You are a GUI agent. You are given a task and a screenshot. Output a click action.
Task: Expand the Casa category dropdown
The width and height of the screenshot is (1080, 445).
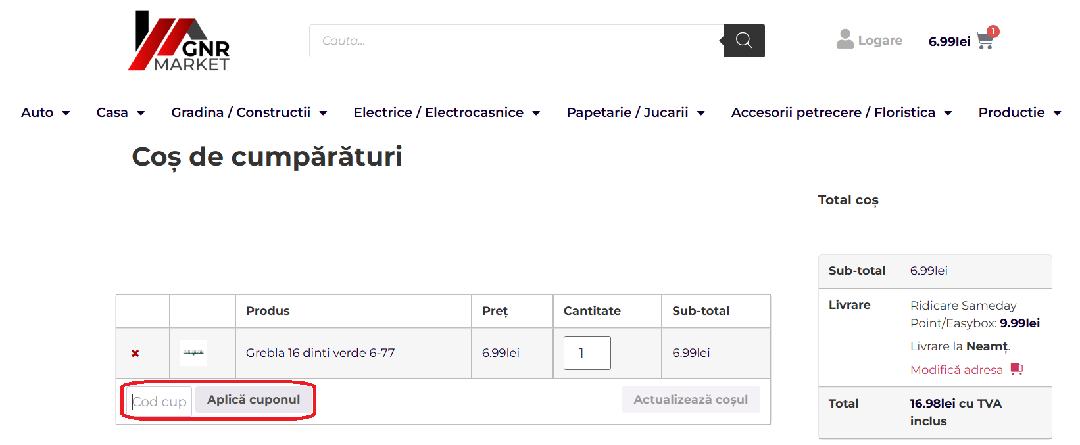pos(141,113)
